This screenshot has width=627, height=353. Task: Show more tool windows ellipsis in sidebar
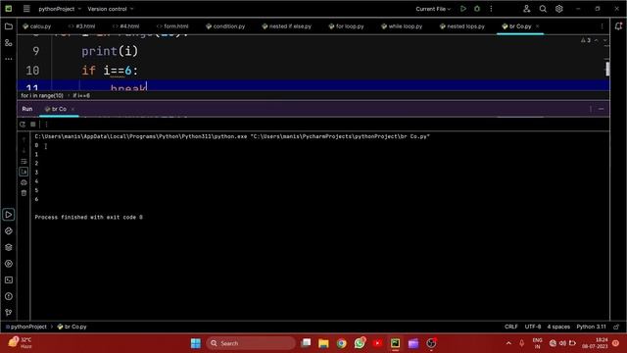[x=9, y=59]
